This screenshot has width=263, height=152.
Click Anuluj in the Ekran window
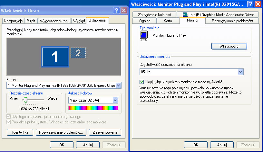(x=88, y=145)
